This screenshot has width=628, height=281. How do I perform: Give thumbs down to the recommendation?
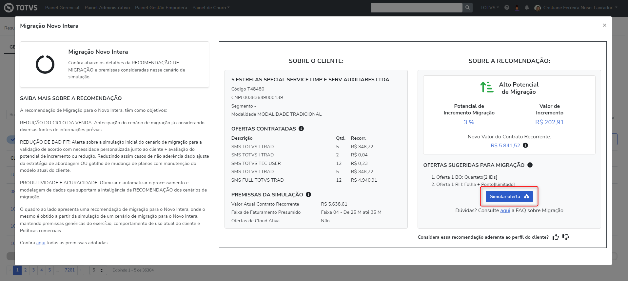tap(566, 237)
